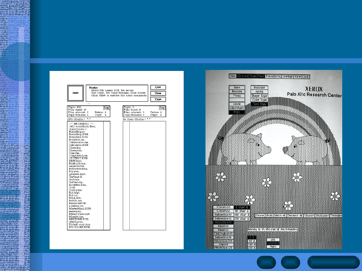362x271 pixels.
Task: Choose Save from the Files menu
Action: pos(237,87)
